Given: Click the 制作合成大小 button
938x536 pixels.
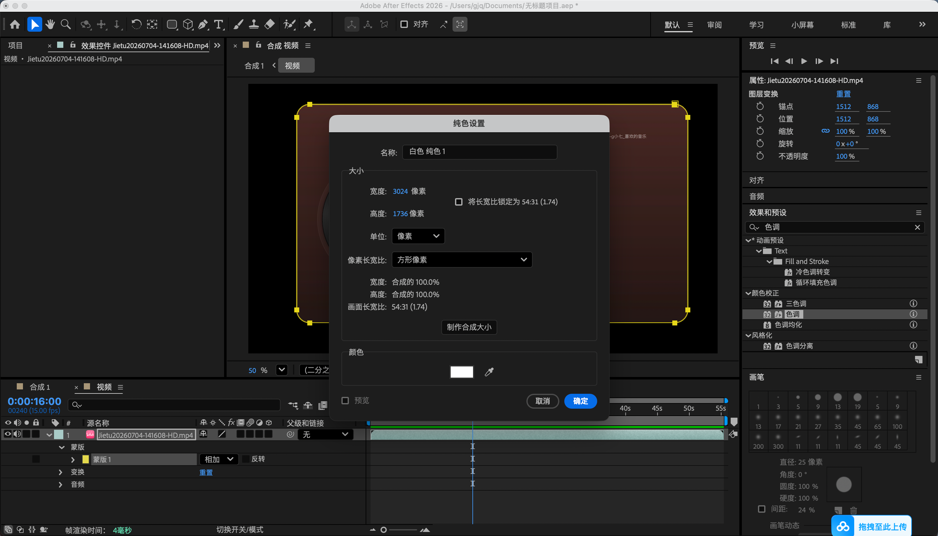Looking at the screenshot, I should [469, 327].
